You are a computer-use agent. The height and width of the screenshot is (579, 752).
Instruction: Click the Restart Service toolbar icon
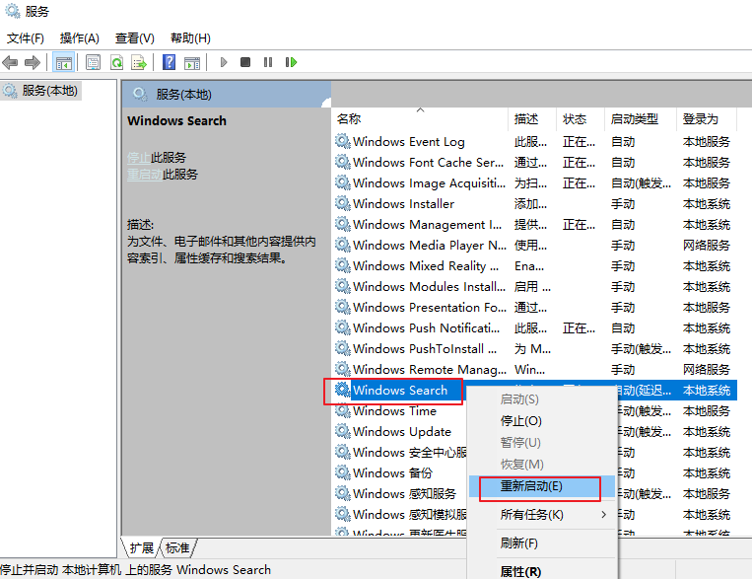[291, 62]
